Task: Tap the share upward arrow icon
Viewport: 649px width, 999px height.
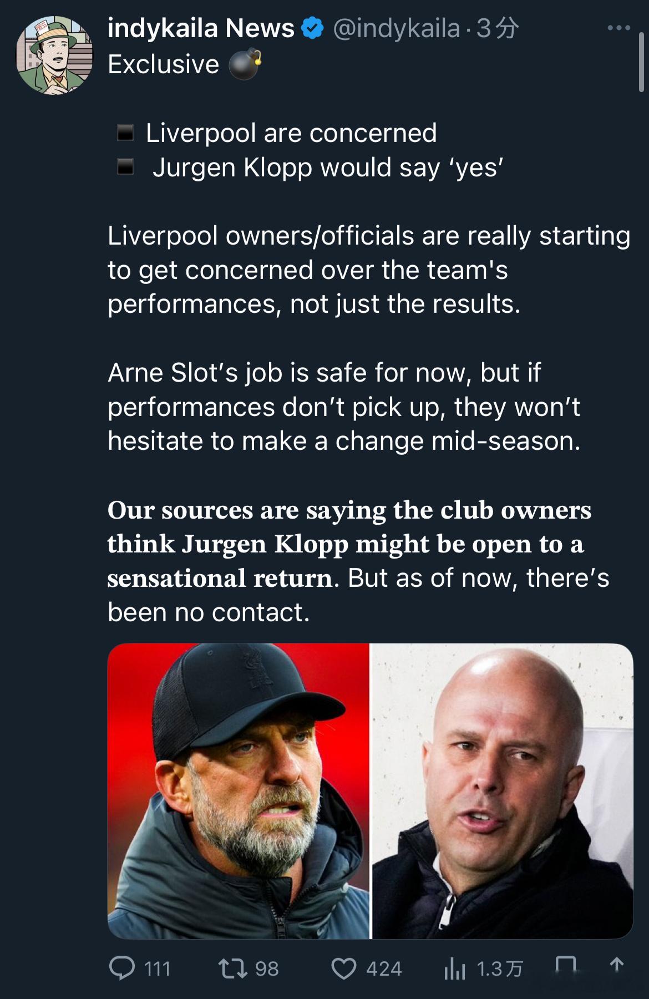Action: [616, 965]
